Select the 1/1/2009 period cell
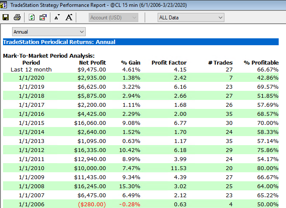Image resolution: width=286 pixels, height=208 pixels. [x=31, y=177]
